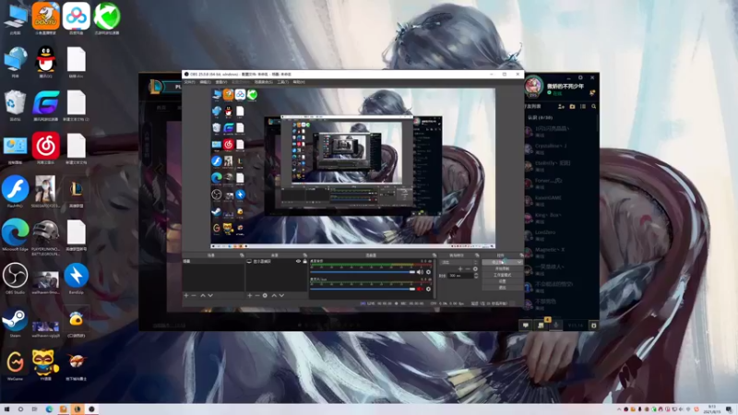Open mic audio settings gear in mixer

pos(428,289)
